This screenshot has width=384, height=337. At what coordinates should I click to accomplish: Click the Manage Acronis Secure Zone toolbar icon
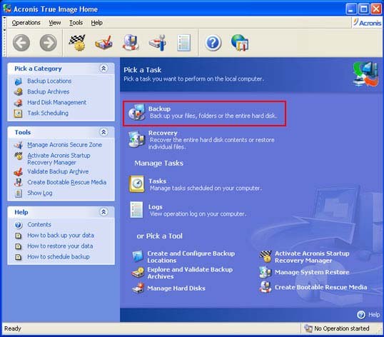coord(158,43)
